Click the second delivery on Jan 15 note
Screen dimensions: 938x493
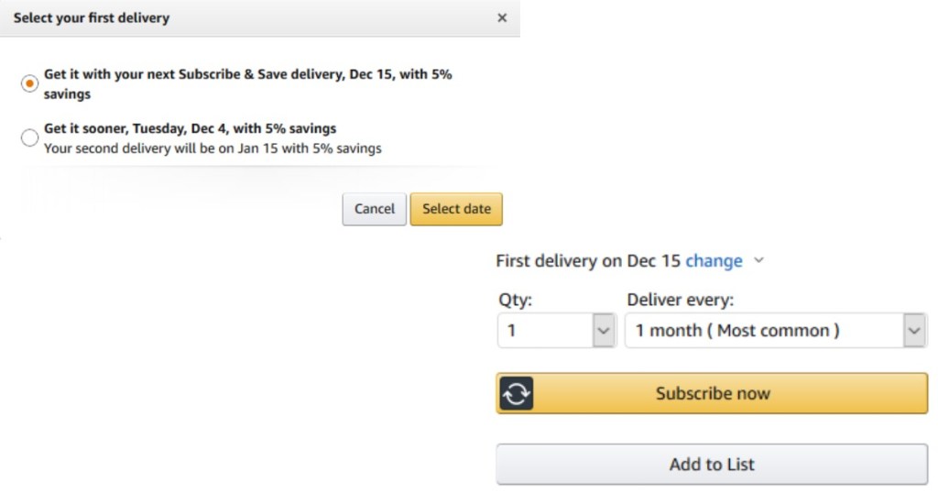[213, 148]
